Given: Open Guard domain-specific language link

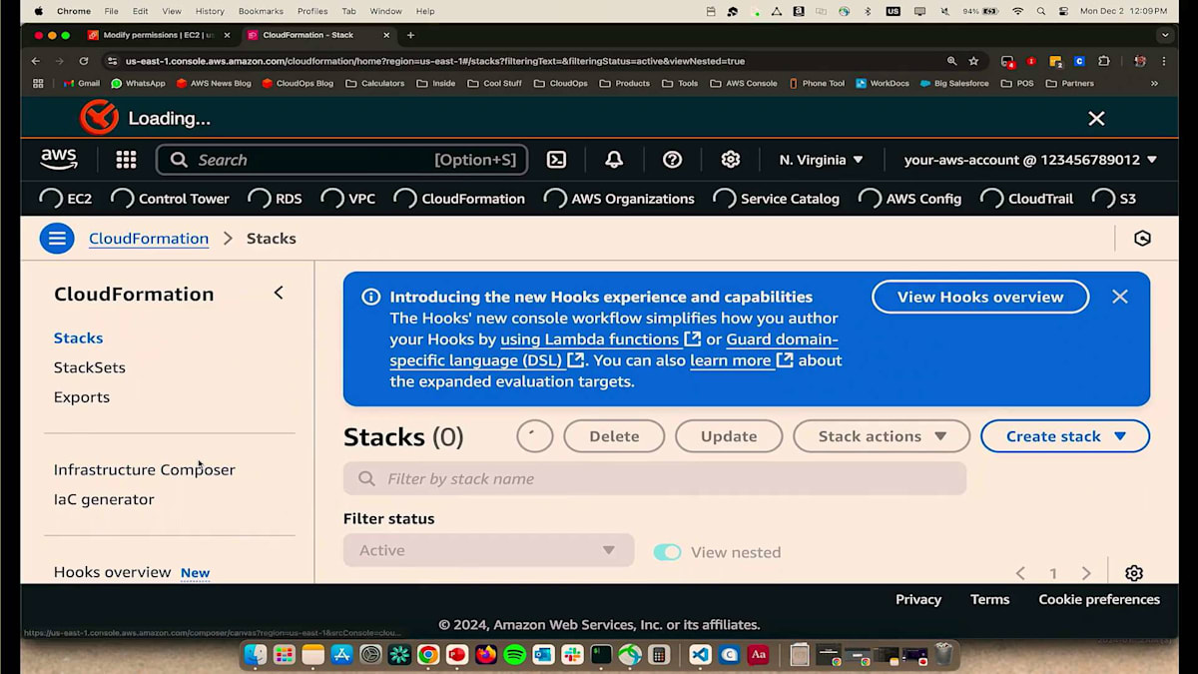Looking at the screenshot, I should 612,349.
